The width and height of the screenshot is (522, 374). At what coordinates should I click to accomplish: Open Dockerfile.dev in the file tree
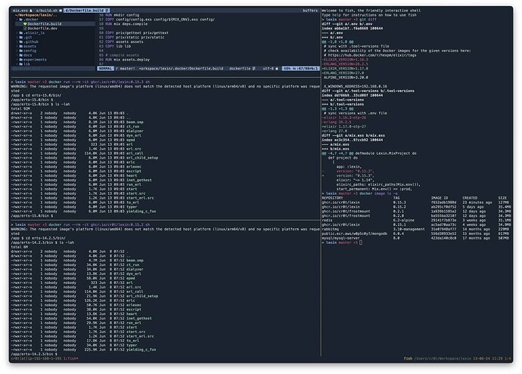click(42, 29)
